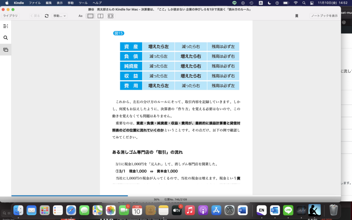The image size is (352, 220).
Task: Toggle the Kindle app icon in the Dock
Action: click(315, 210)
